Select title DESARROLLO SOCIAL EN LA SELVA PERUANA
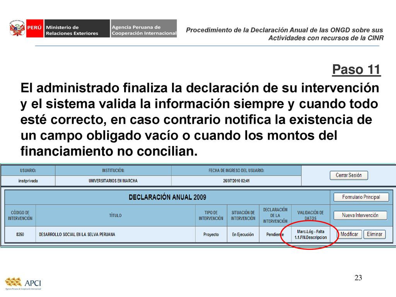The height and width of the screenshot is (297, 396). click(77, 234)
